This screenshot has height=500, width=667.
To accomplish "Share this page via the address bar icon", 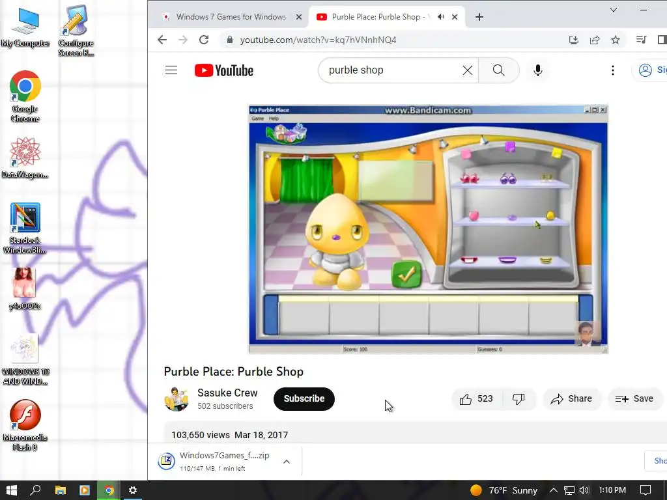I will pos(595,40).
